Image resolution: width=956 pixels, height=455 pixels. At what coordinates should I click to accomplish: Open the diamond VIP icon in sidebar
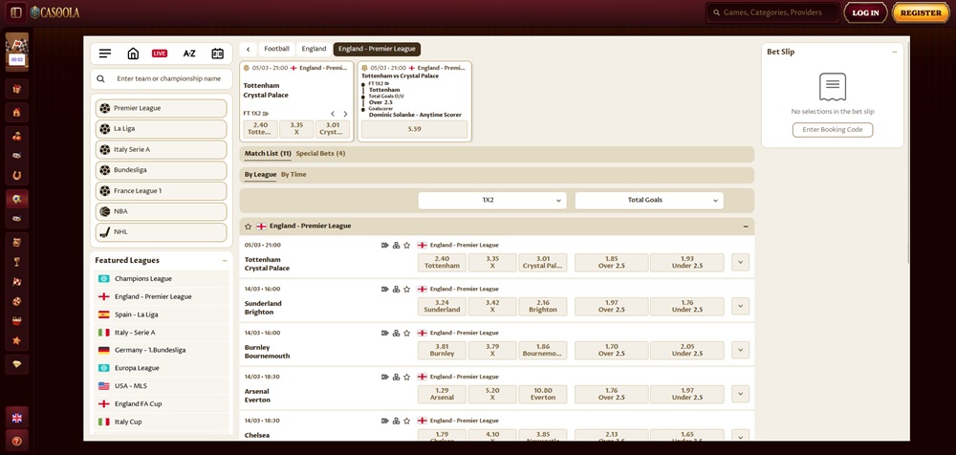point(17,363)
